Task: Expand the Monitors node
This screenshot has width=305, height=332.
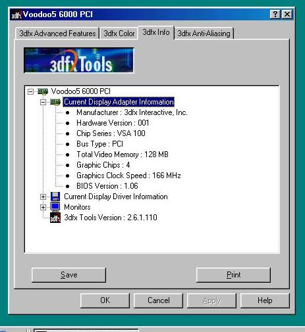Action: [43, 207]
